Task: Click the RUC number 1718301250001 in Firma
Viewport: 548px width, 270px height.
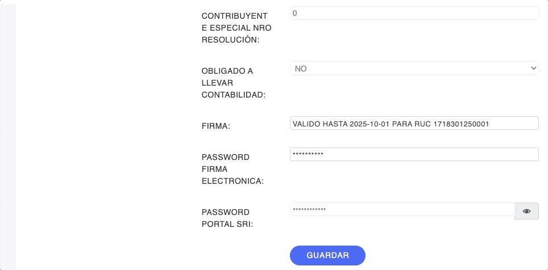Action: tap(462, 124)
